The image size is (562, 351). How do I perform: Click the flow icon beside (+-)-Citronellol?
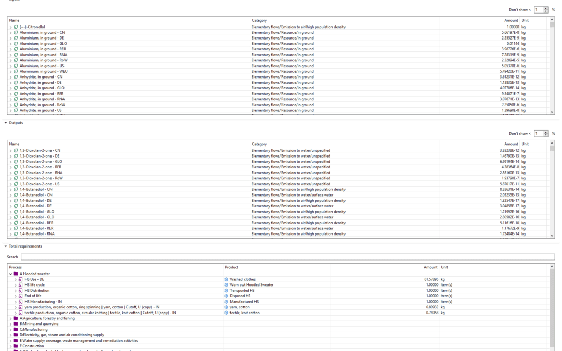[x=16, y=27]
